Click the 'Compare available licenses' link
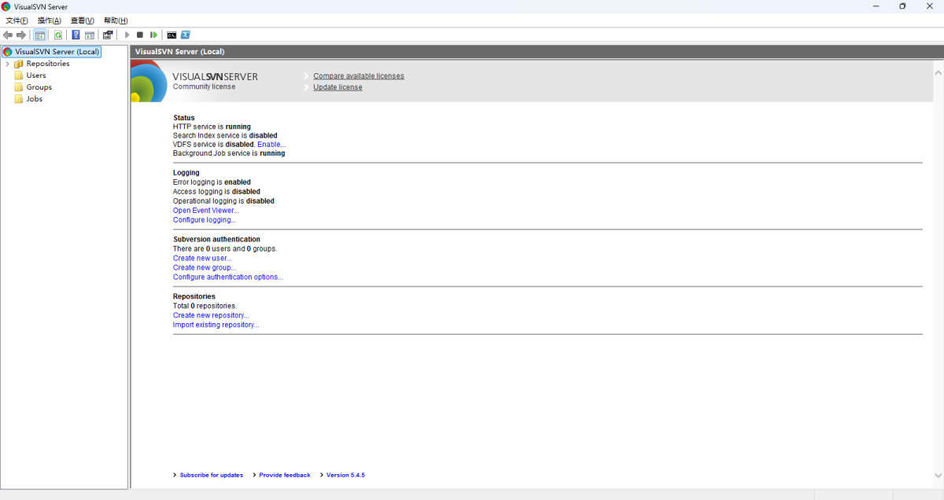The height and width of the screenshot is (500, 944). (x=358, y=76)
